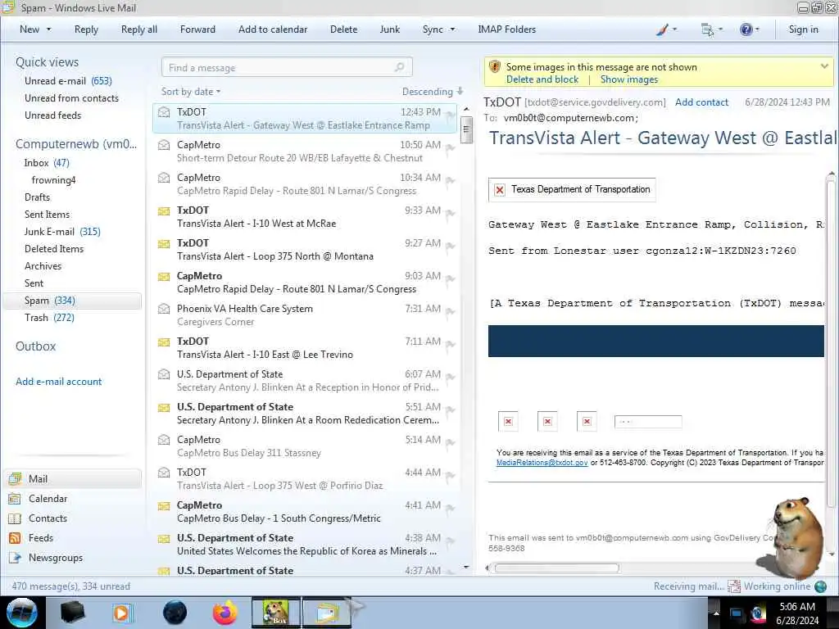
Task: Toggle flag on CapMetro 10:50 AM message
Action: (x=450, y=148)
